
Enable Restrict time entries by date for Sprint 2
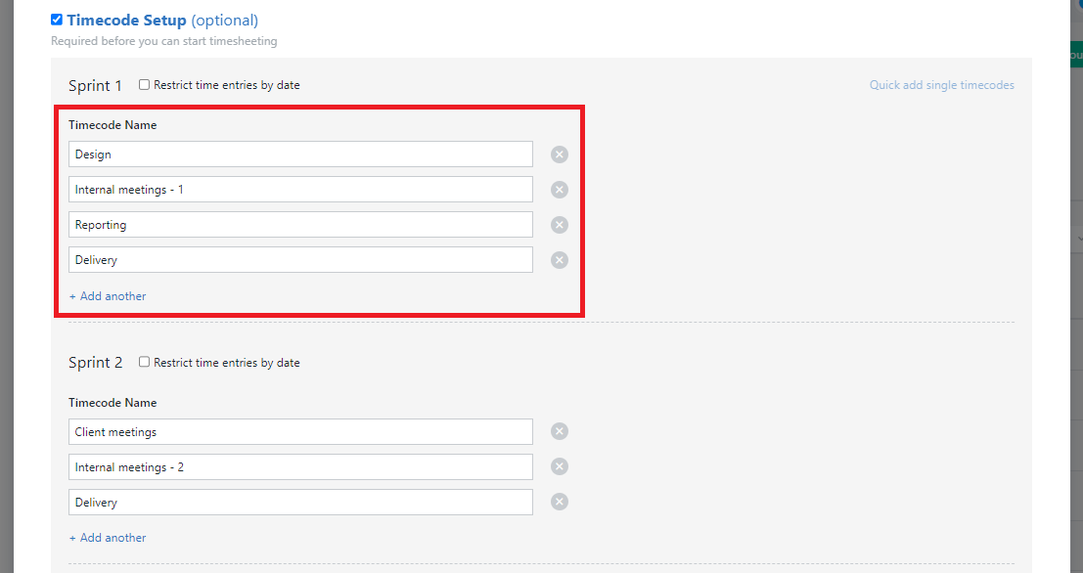pyautogui.click(x=144, y=362)
